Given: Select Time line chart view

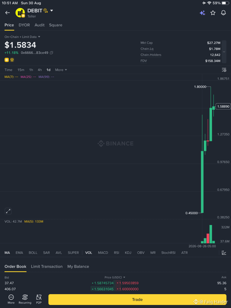Looking at the screenshot, I should tap(8, 70).
